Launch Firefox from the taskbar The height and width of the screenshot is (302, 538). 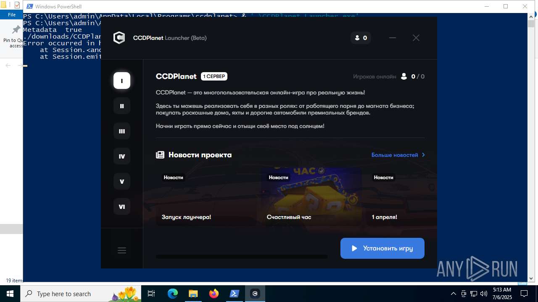(214, 294)
